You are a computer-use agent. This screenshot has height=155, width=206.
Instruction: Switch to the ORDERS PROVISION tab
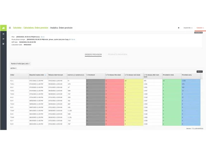point(93,55)
